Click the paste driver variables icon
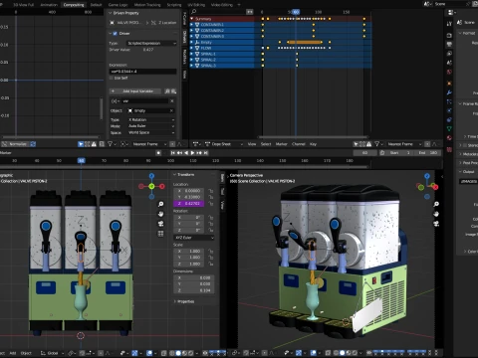Image resolution: width=478 pixels, height=358 pixels. click(173, 91)
